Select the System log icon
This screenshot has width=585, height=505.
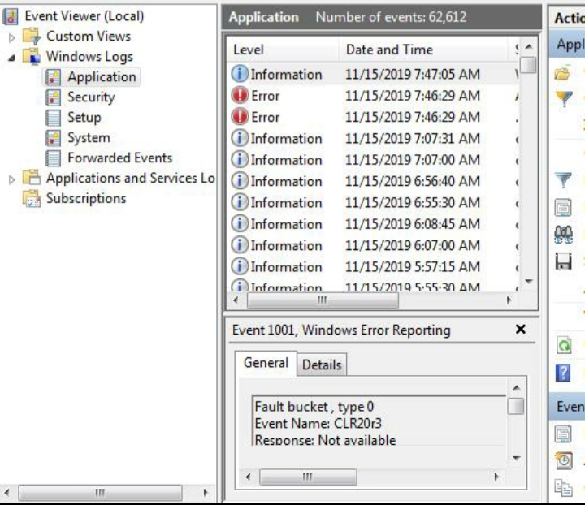tap(53, 137)
